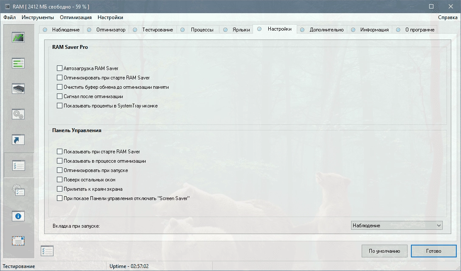The image size is (461, 271).
Task: Click the RAM chip icon in title bar
Action: pos(7,6)
